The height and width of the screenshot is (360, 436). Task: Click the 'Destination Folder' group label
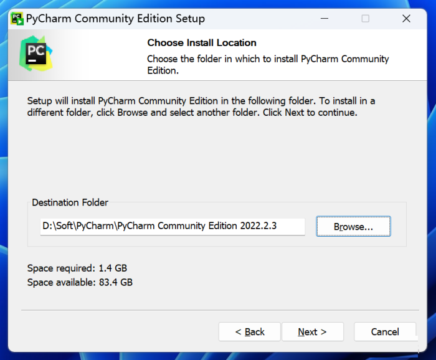[x=70, y=202]
